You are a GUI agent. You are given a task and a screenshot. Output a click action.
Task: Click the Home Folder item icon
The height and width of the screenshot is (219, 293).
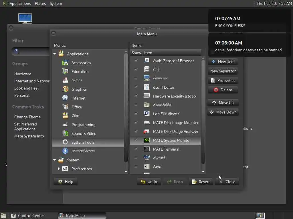147,105
